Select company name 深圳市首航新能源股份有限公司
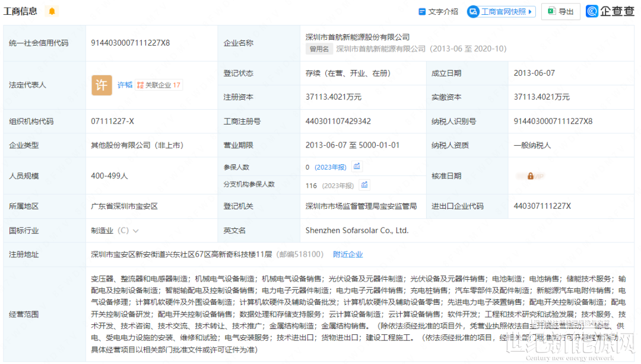Screen dimensions: 641x364 [358, 37]
